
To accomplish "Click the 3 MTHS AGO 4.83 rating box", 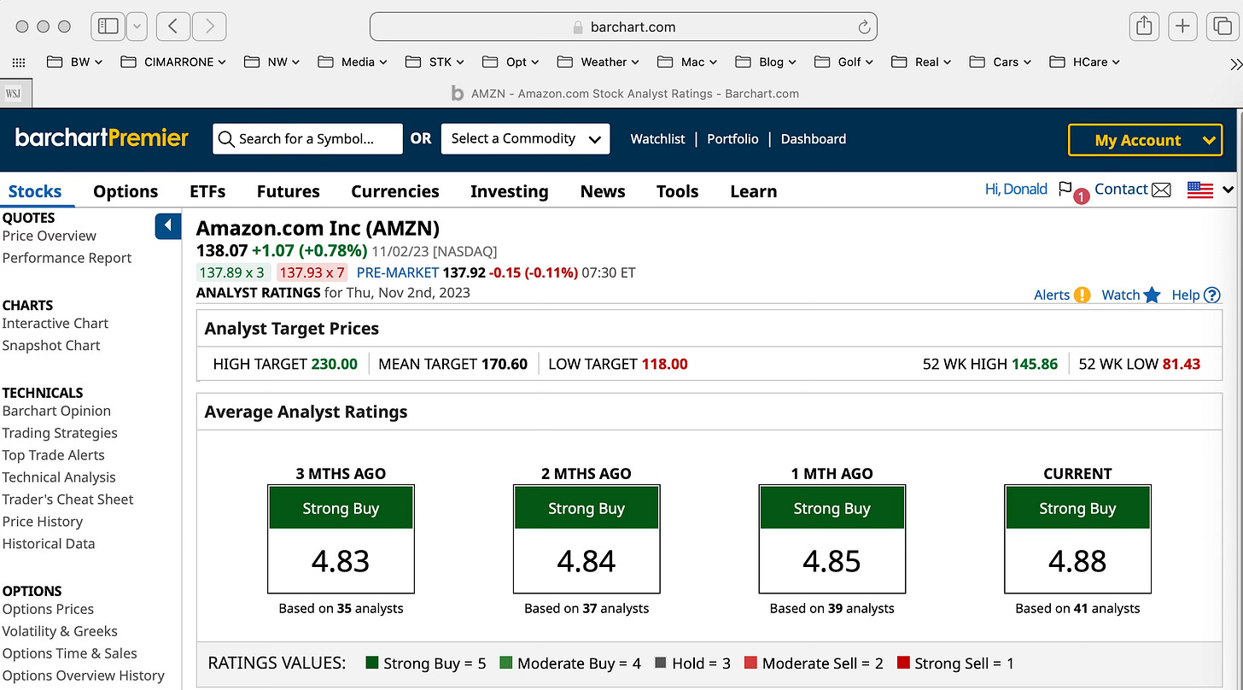I will pyautogui.click(x=341, y=539).
